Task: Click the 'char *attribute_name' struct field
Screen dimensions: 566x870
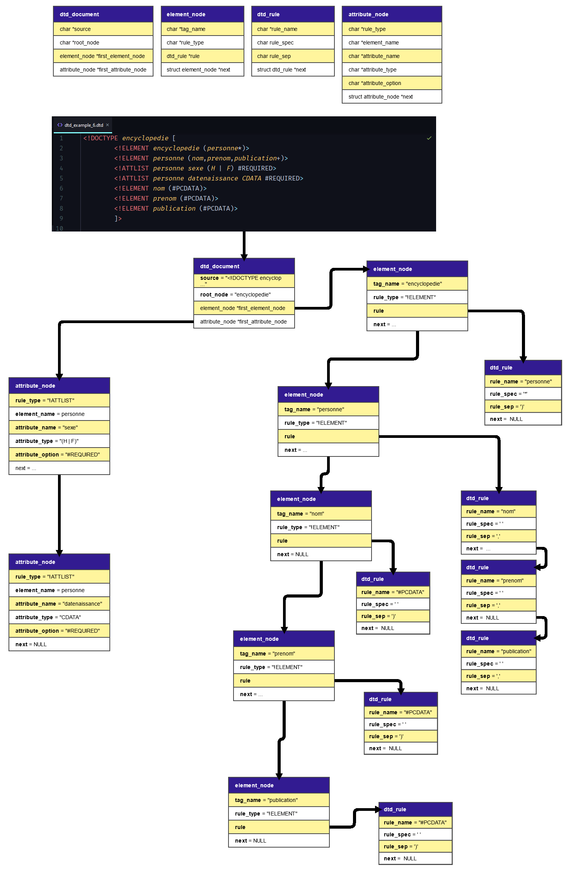Action: pos(392,56)
